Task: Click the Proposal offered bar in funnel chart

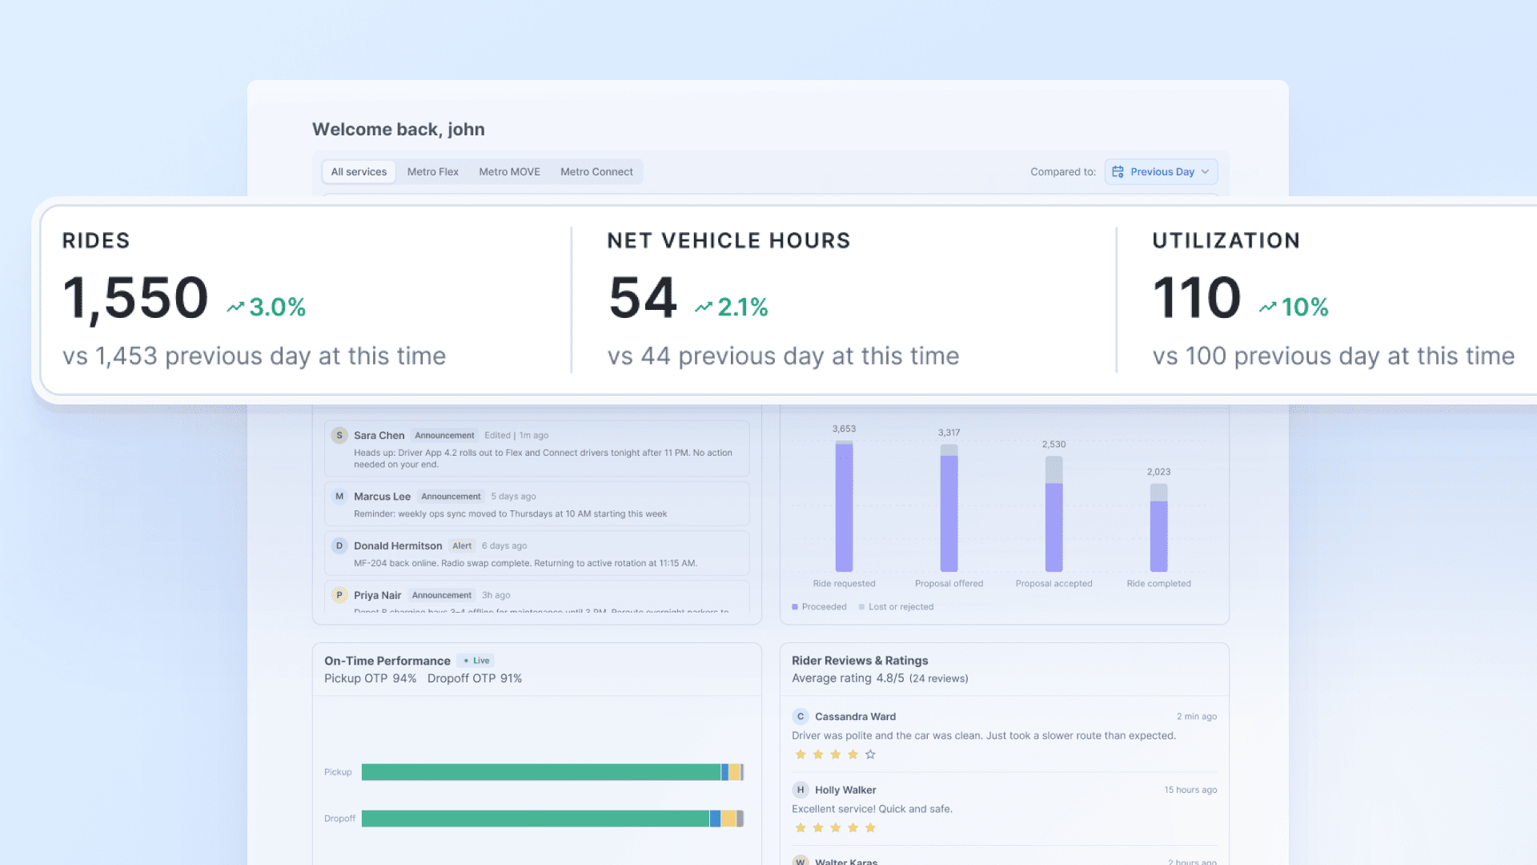Action: [x=949, y=509]
